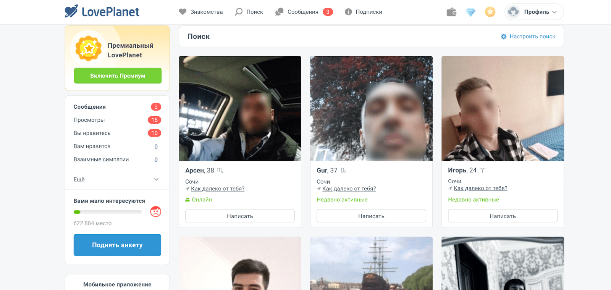611x290 pixels.
Task: Click Как далеко от тебя? under Игорь
Action: (480, 188)
